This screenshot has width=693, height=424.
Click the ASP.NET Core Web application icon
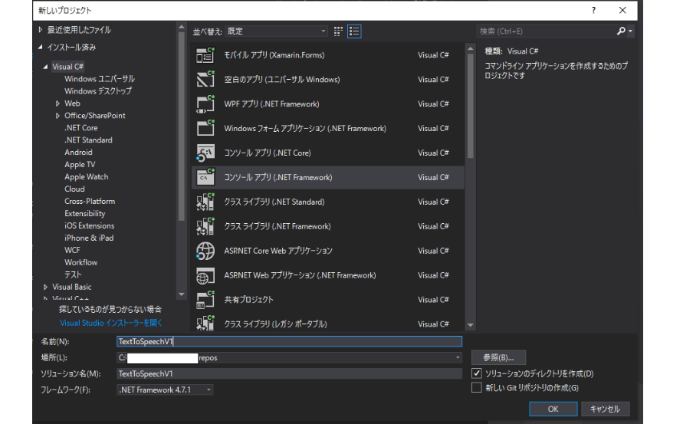[x=205, y=251]
